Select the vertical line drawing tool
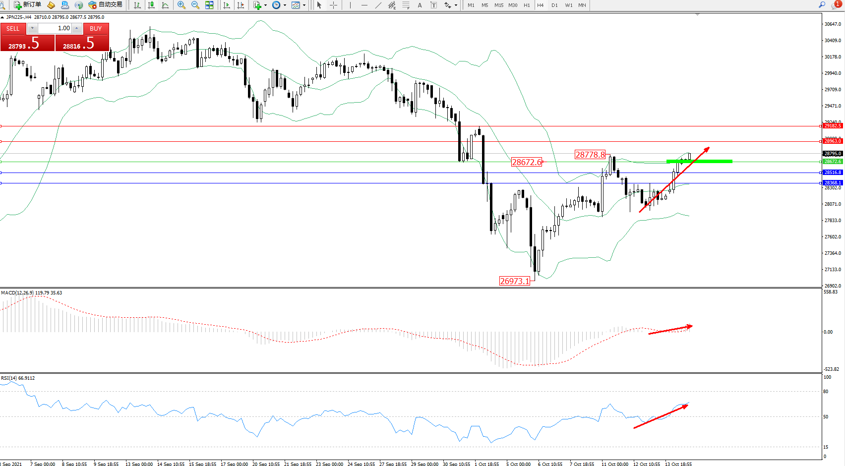 click(x=350, y=5)
